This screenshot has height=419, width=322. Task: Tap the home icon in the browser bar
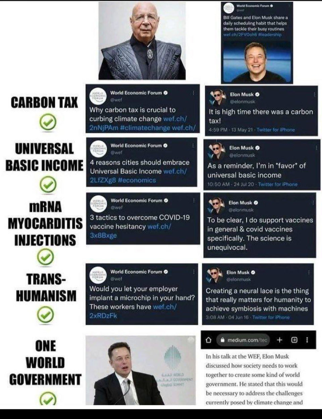(209, 340)
